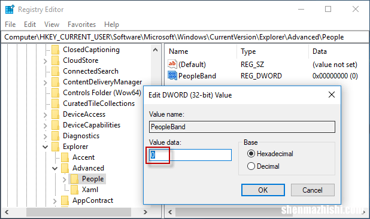Collapse the Advanced key
This screenshot has width=370, height=219.
[x=54, y=169]
